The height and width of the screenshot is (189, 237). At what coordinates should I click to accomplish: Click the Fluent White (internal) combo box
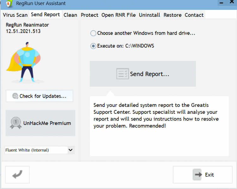coord(39,150)
